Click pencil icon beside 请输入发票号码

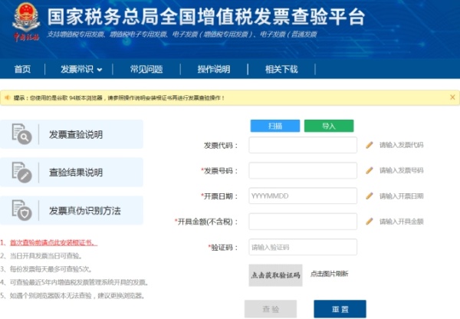[x=370, y=170]
